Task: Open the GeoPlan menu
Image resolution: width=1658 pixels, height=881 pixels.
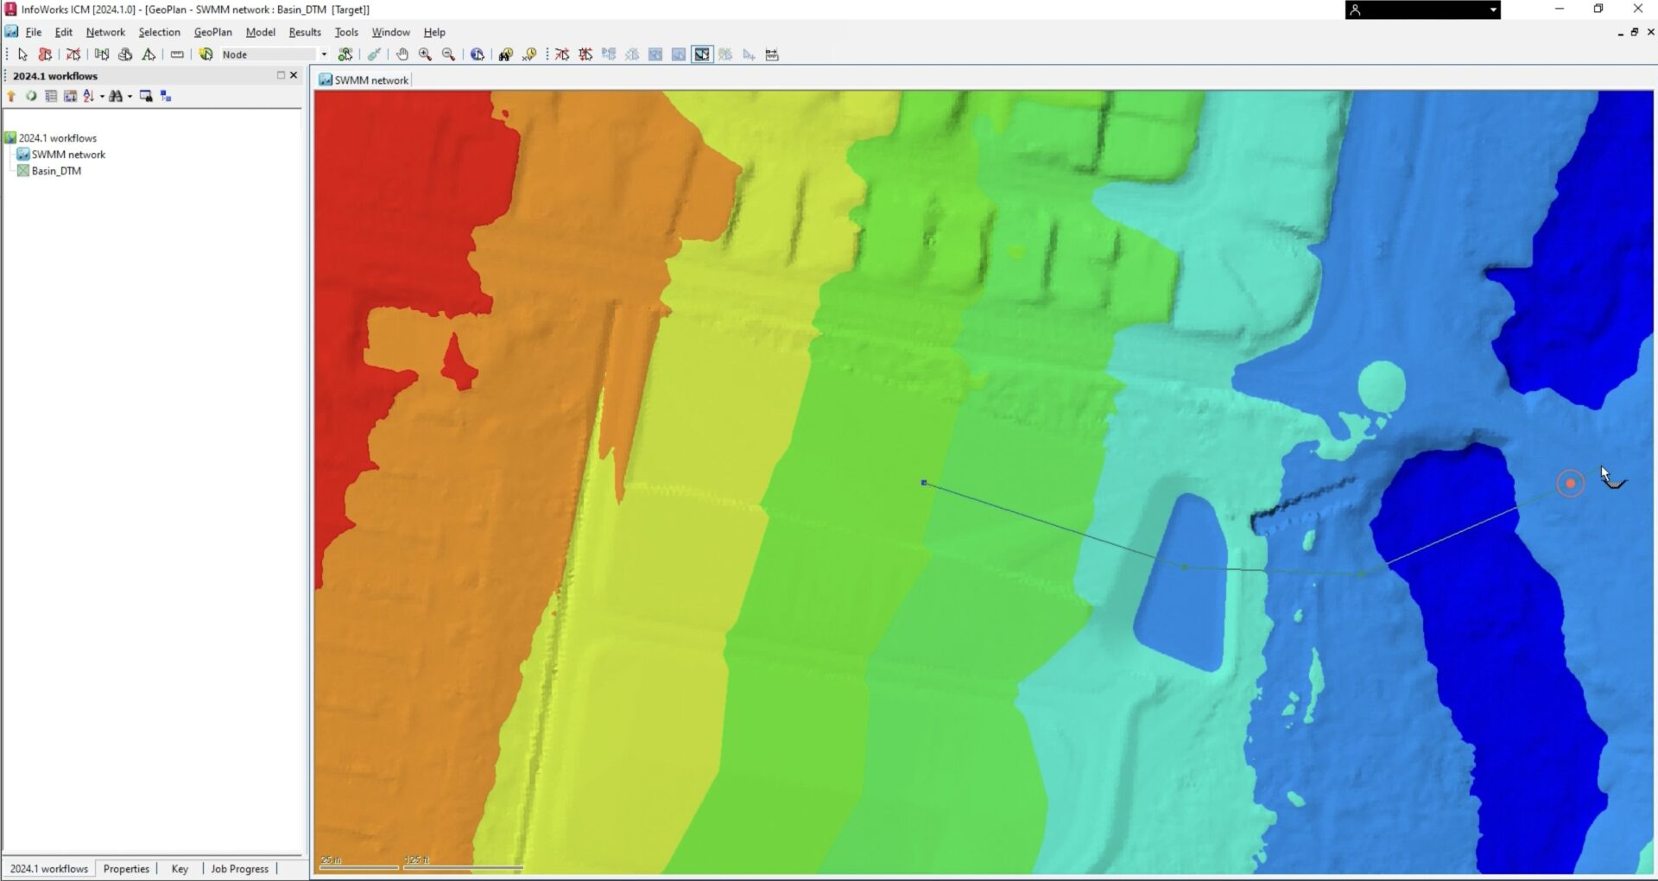Action: click(x=212, y=32)
